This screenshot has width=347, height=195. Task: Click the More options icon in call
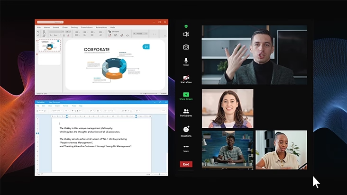tap(186, 147)
